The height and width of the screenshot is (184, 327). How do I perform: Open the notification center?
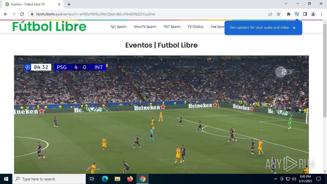(319, 179)
